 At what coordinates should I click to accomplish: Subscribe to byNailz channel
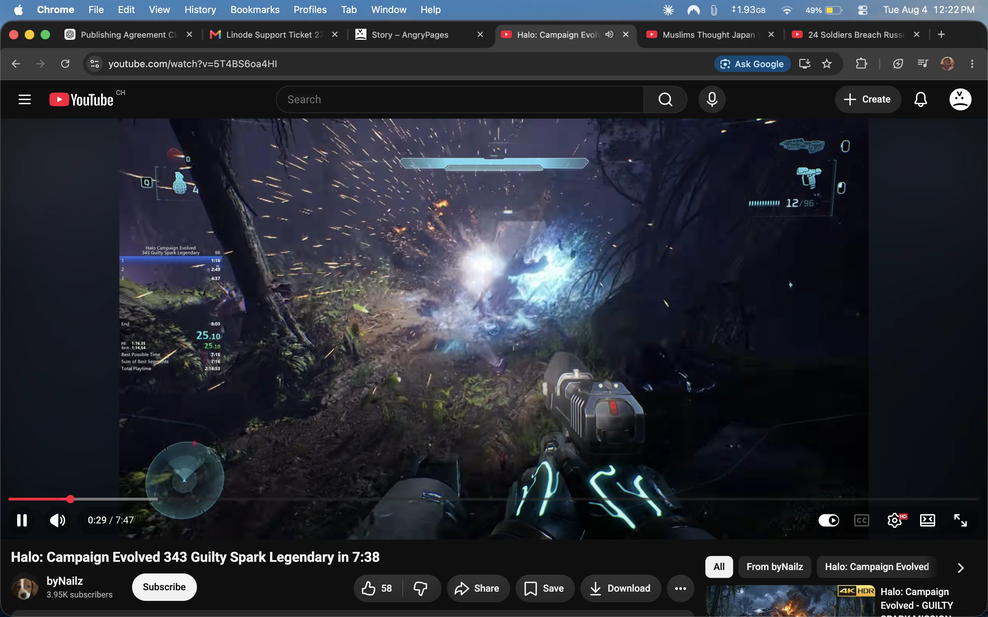164,587
